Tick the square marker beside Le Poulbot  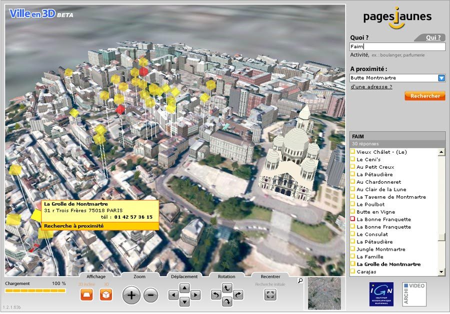click(352, 204)
